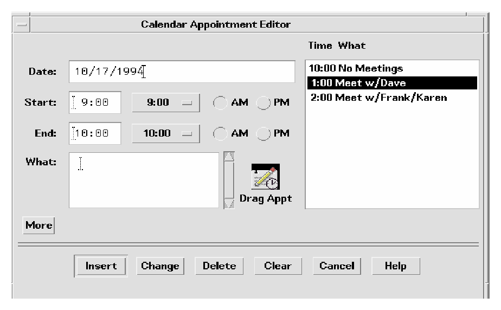
Task: Click the Drag Appt appointment icon
Action: click(x=266, y=176)
